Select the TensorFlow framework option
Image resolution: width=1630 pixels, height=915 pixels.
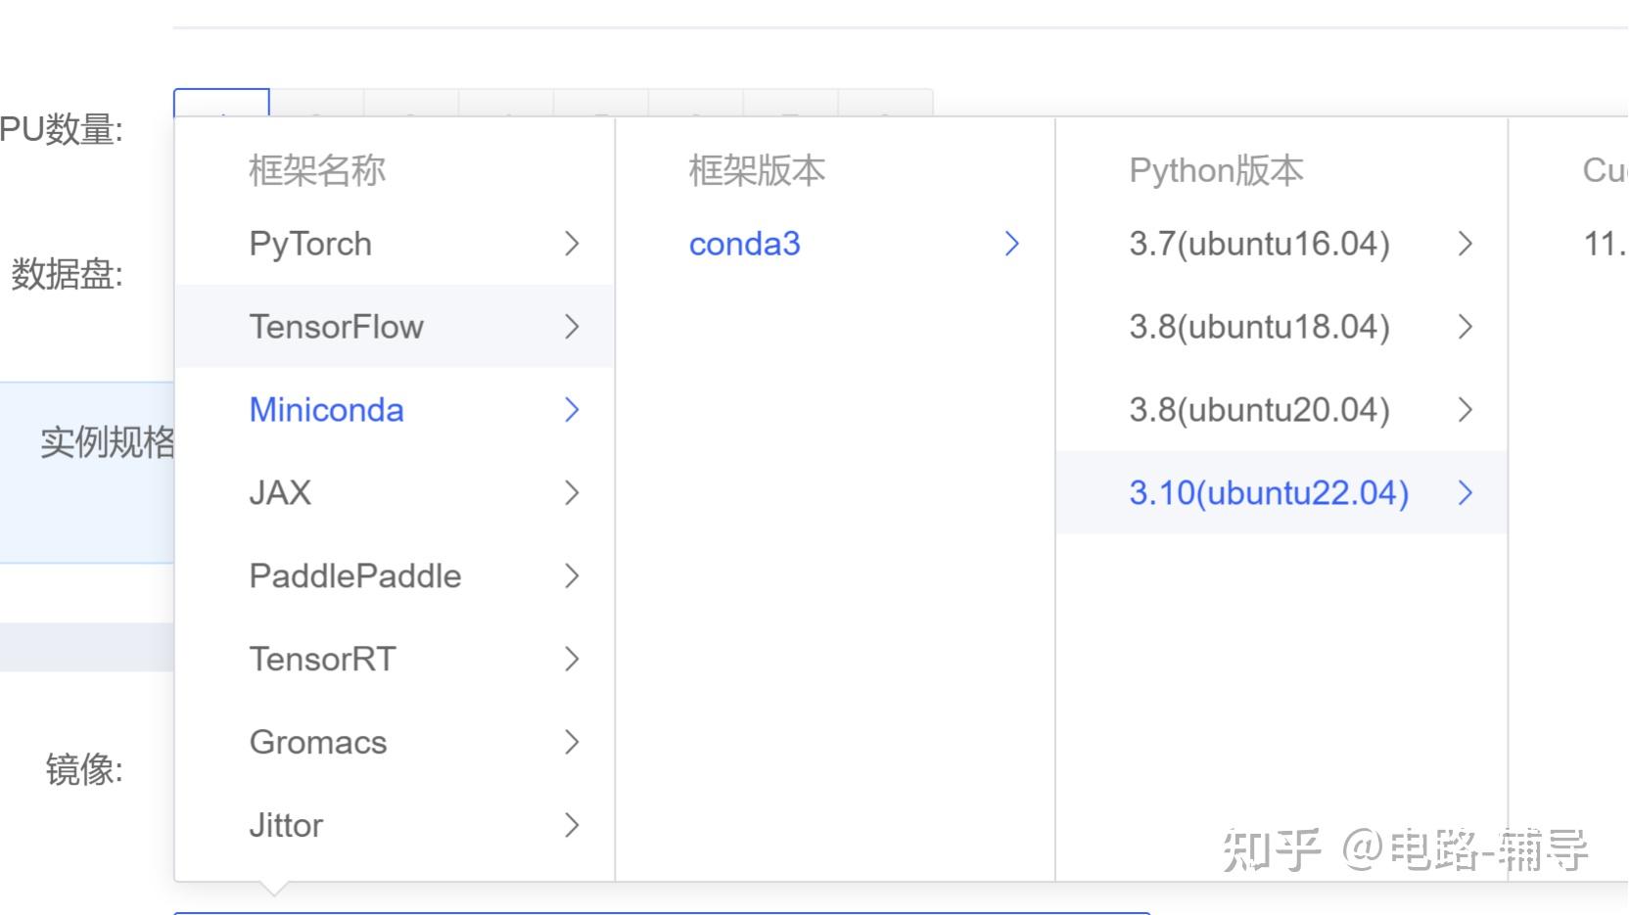336,327
